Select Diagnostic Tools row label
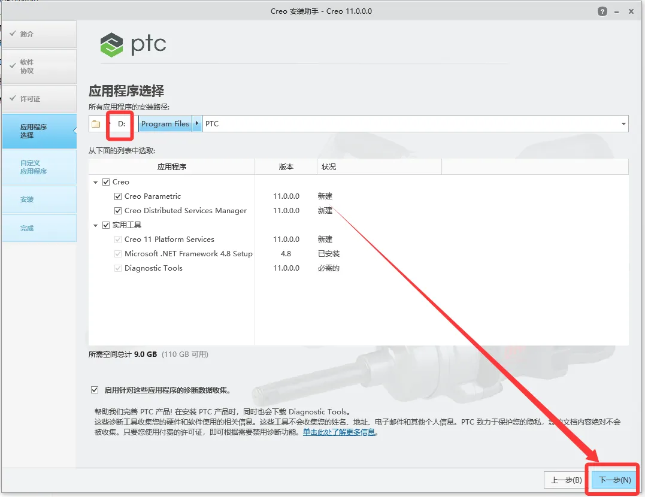Screen dimensions: 645x497 click(153, 268)
